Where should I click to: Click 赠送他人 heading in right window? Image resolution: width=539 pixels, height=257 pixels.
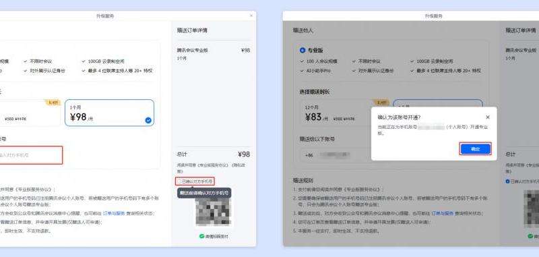[303, 30]
